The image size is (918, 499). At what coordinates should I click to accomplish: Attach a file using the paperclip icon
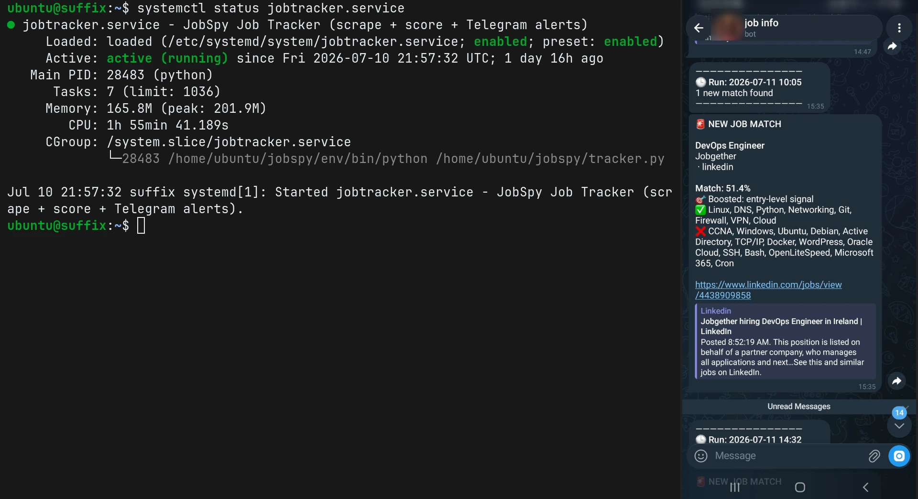pos(874,456)
